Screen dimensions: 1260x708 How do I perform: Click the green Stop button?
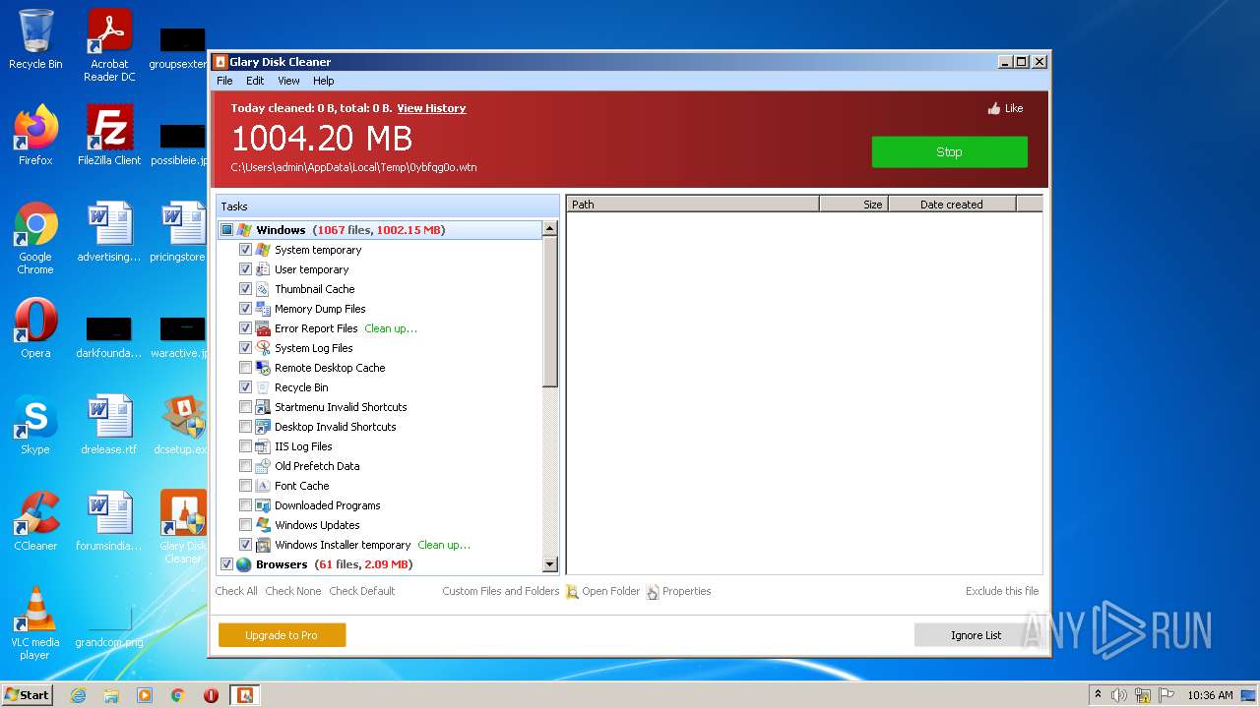pos(949,151)
